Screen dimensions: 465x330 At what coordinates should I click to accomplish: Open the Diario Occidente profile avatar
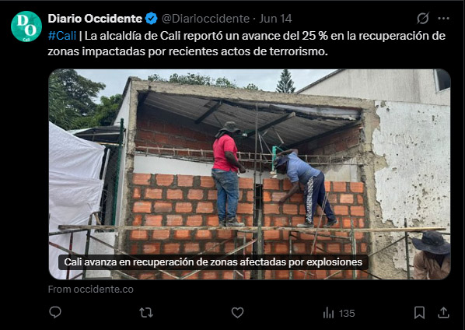[26, 26]
